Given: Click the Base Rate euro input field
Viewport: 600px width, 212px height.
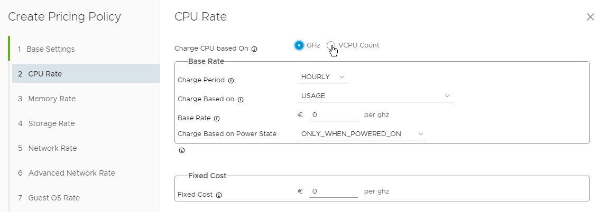Looking at the screenshot, I should tap(333, 115).
